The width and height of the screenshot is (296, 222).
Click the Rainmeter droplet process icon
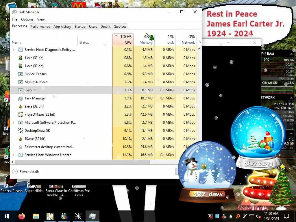click(21, 147)
